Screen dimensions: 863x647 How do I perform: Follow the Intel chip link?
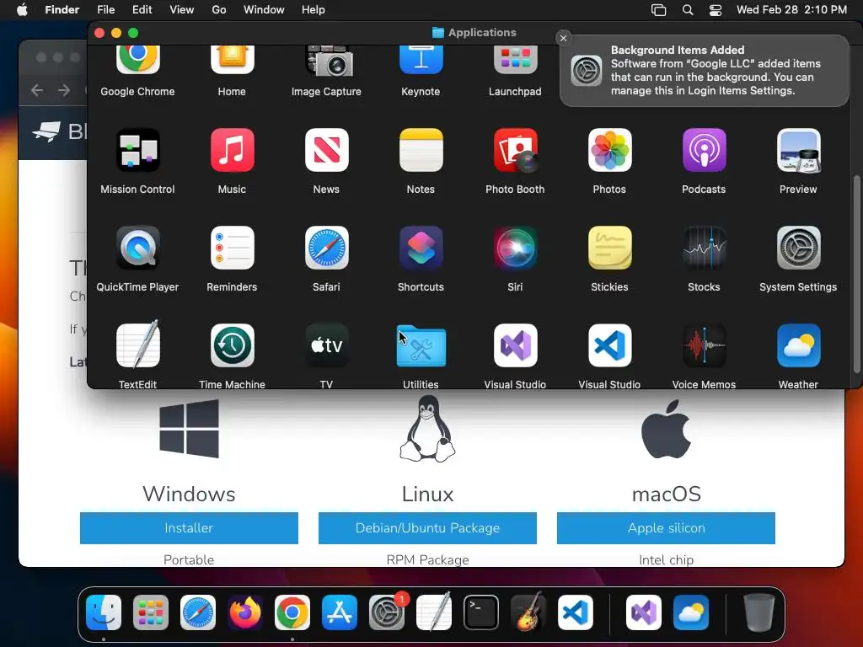666,559
